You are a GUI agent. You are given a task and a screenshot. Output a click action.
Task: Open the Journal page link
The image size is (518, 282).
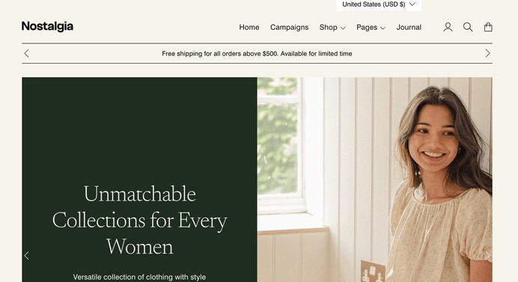point(409,28)
